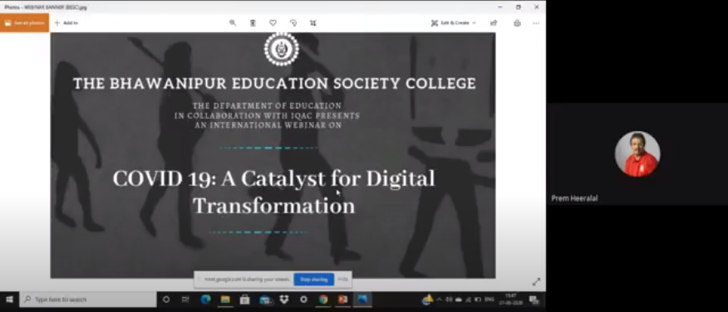
Task: Rotate the image using rotate icon
Action: (293, 22)
